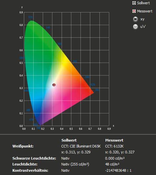Click the 600 wavelength label

[87, 77]
